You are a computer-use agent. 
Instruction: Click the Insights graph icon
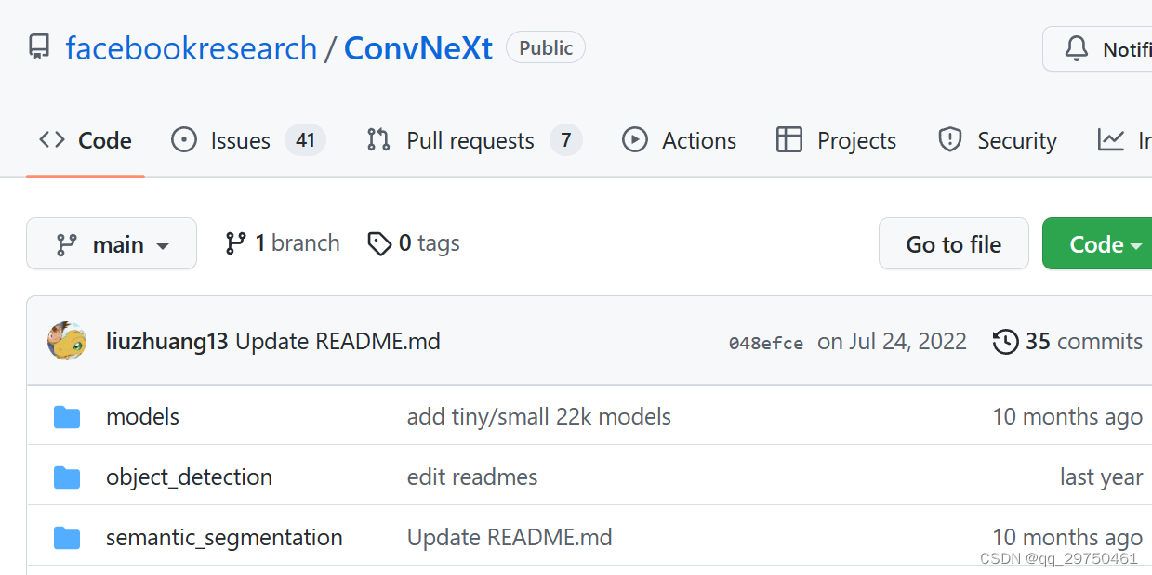[1111, 140]
